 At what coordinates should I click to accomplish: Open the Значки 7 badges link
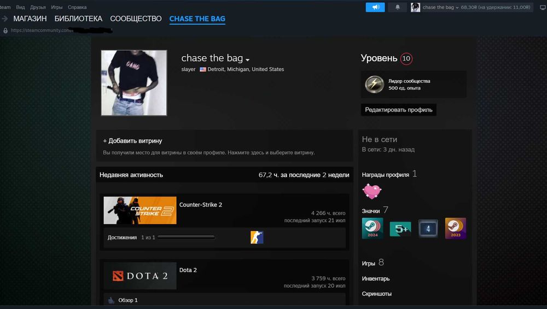375,210
